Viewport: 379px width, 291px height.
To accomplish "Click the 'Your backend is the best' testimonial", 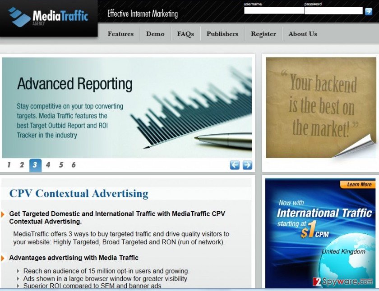I will click(321, 108).
